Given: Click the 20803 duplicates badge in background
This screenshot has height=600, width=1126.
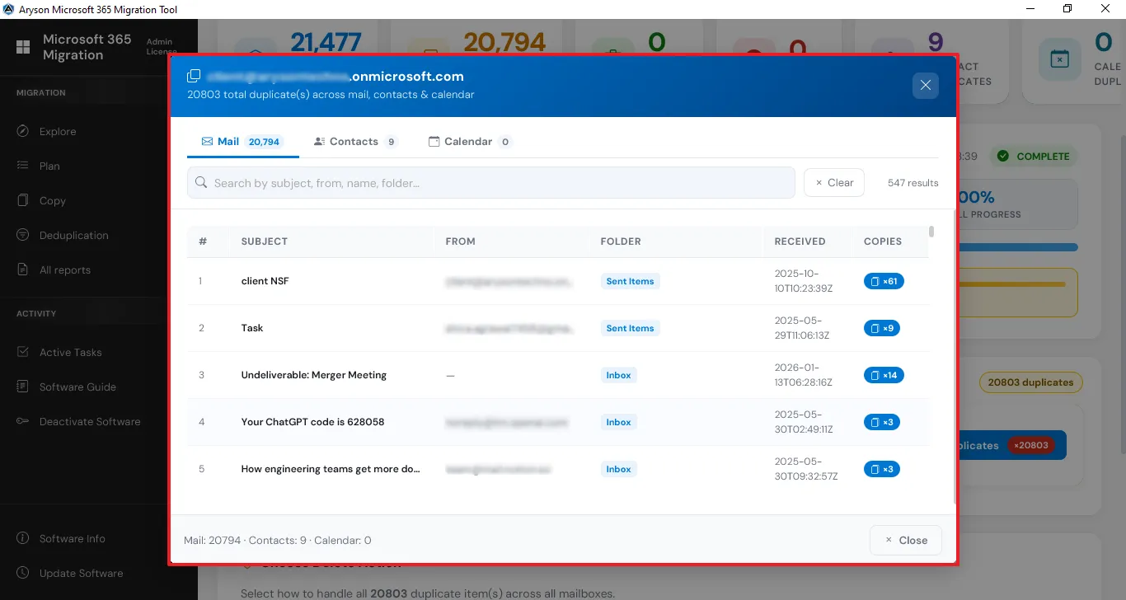Looking at the screenshot, I should point(1030,382).
